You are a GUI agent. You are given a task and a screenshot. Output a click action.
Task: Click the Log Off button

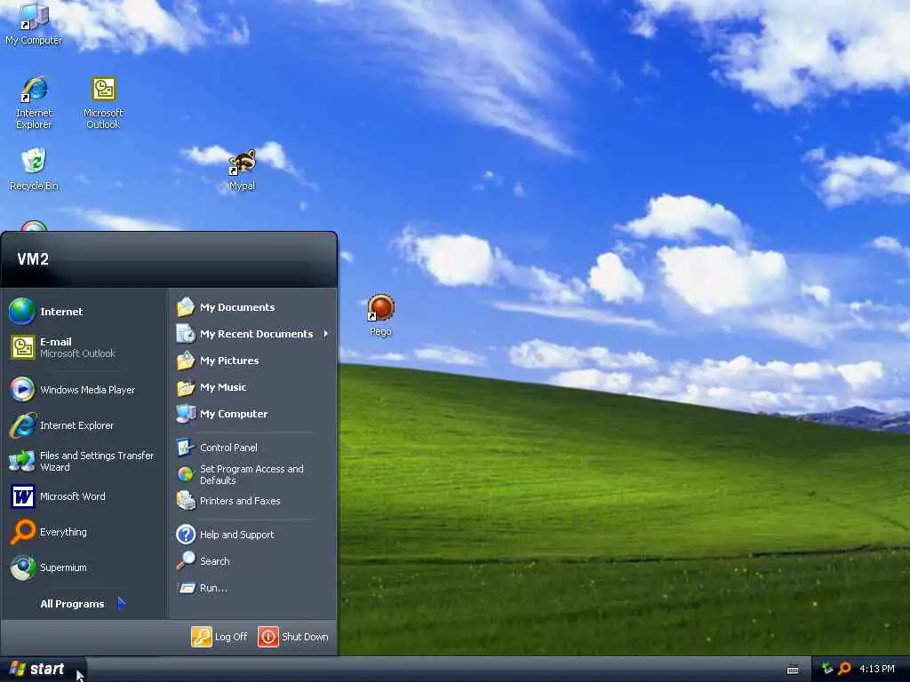point(220,637)
